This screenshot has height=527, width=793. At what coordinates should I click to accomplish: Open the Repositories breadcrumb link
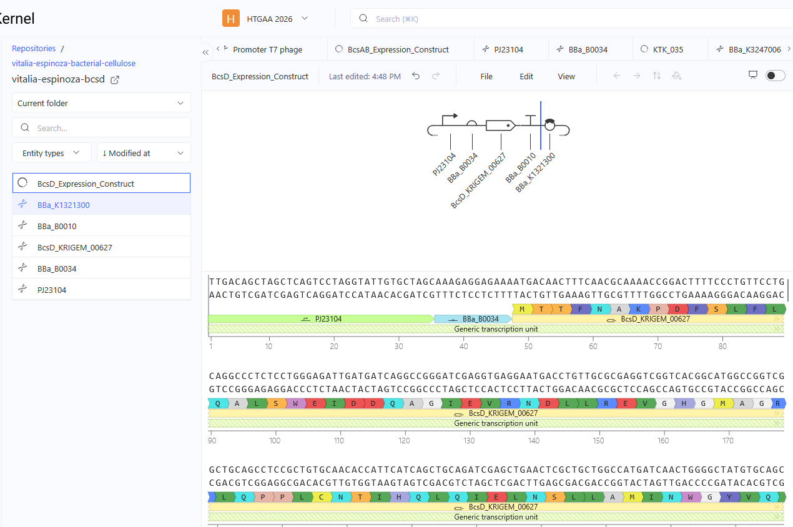point(34,48)
